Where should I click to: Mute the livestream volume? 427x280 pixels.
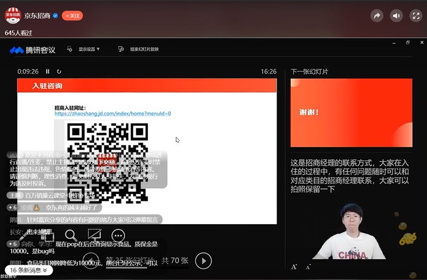[396, 16]
